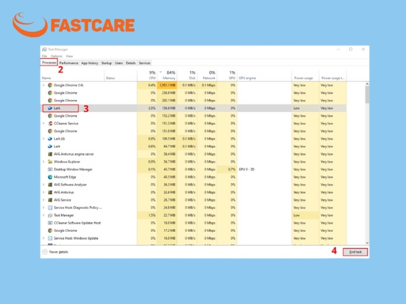This screenshot has width=406, height=304.
Task: Click the scrollbar down arrow
Action: [x=367, y=243]
